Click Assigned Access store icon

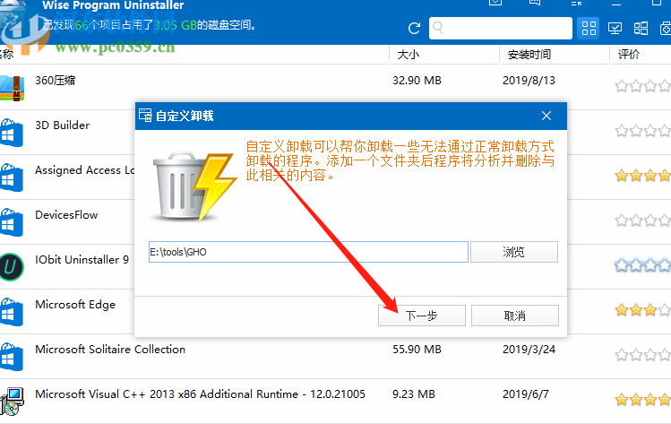(x=11, y=177)
